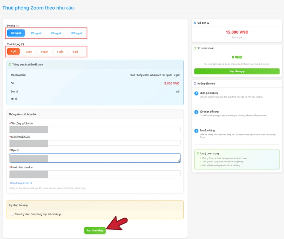Choose the 12 giờ duration option

[x=28, y=52]
